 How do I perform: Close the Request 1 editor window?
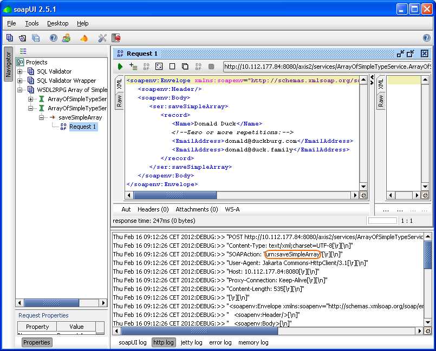pyautogui.click(x=424, y=54)
